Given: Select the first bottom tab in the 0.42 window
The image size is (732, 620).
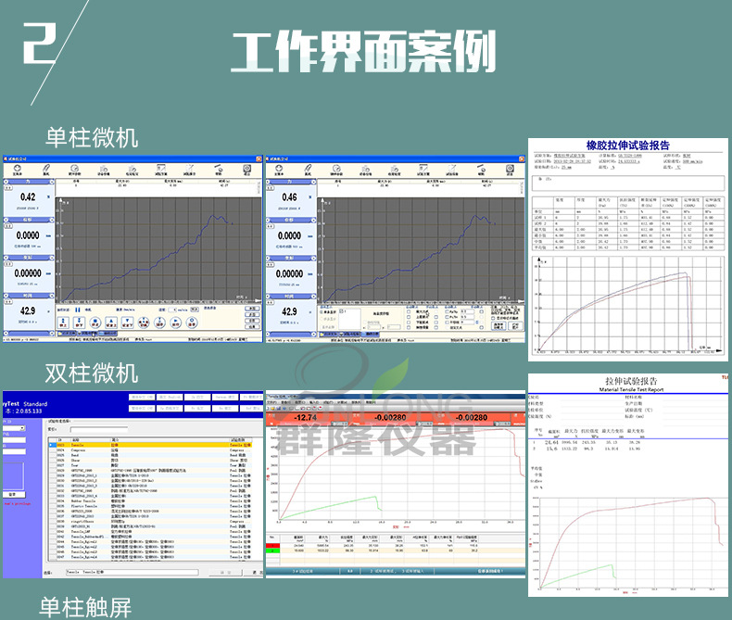Looking at the screenshot, I should pos(67,334).
